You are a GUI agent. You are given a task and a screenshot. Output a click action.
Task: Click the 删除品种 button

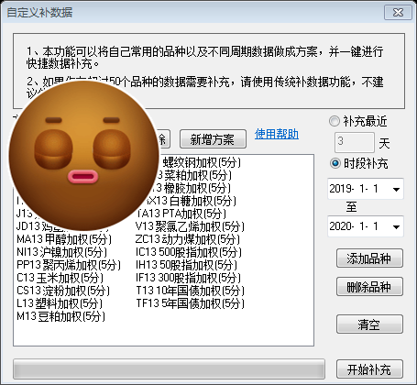pos(369,287)
